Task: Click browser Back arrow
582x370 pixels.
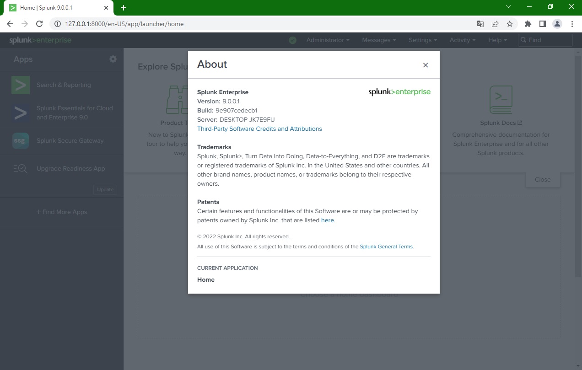Action: tap(10, 24)
